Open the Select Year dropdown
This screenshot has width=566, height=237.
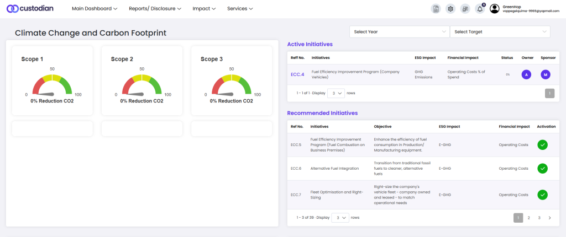coord(399,32)
